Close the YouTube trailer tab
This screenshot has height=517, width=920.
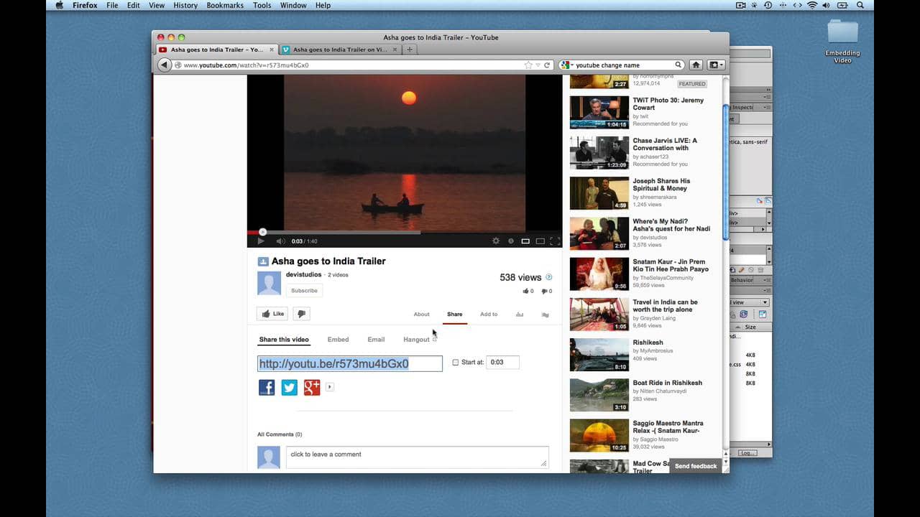point(272,50)
